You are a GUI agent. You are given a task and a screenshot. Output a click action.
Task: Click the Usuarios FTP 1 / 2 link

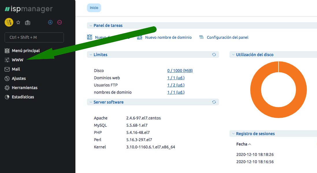click(x=176, y=85)
